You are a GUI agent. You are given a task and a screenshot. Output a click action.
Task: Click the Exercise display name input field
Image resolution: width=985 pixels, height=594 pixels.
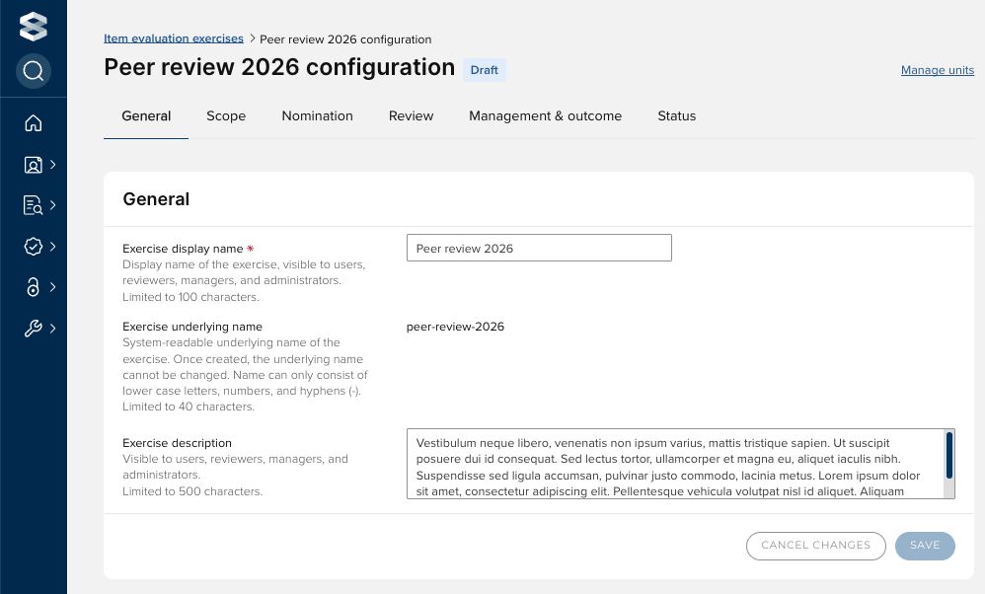tap(539, 249)
